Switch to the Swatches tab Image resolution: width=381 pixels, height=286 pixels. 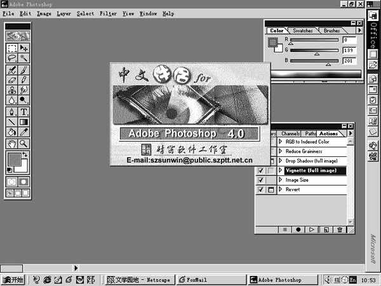coord(303,31)
